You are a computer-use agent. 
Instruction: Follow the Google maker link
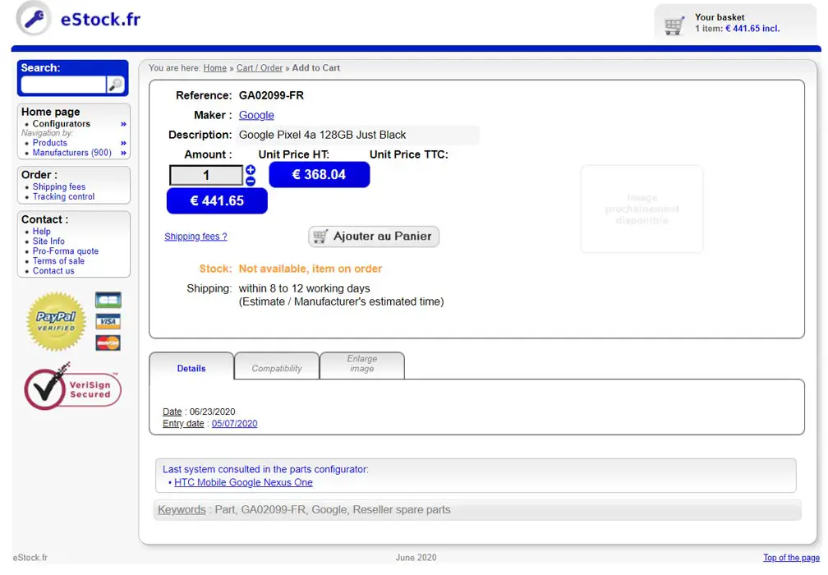(256, 115)
